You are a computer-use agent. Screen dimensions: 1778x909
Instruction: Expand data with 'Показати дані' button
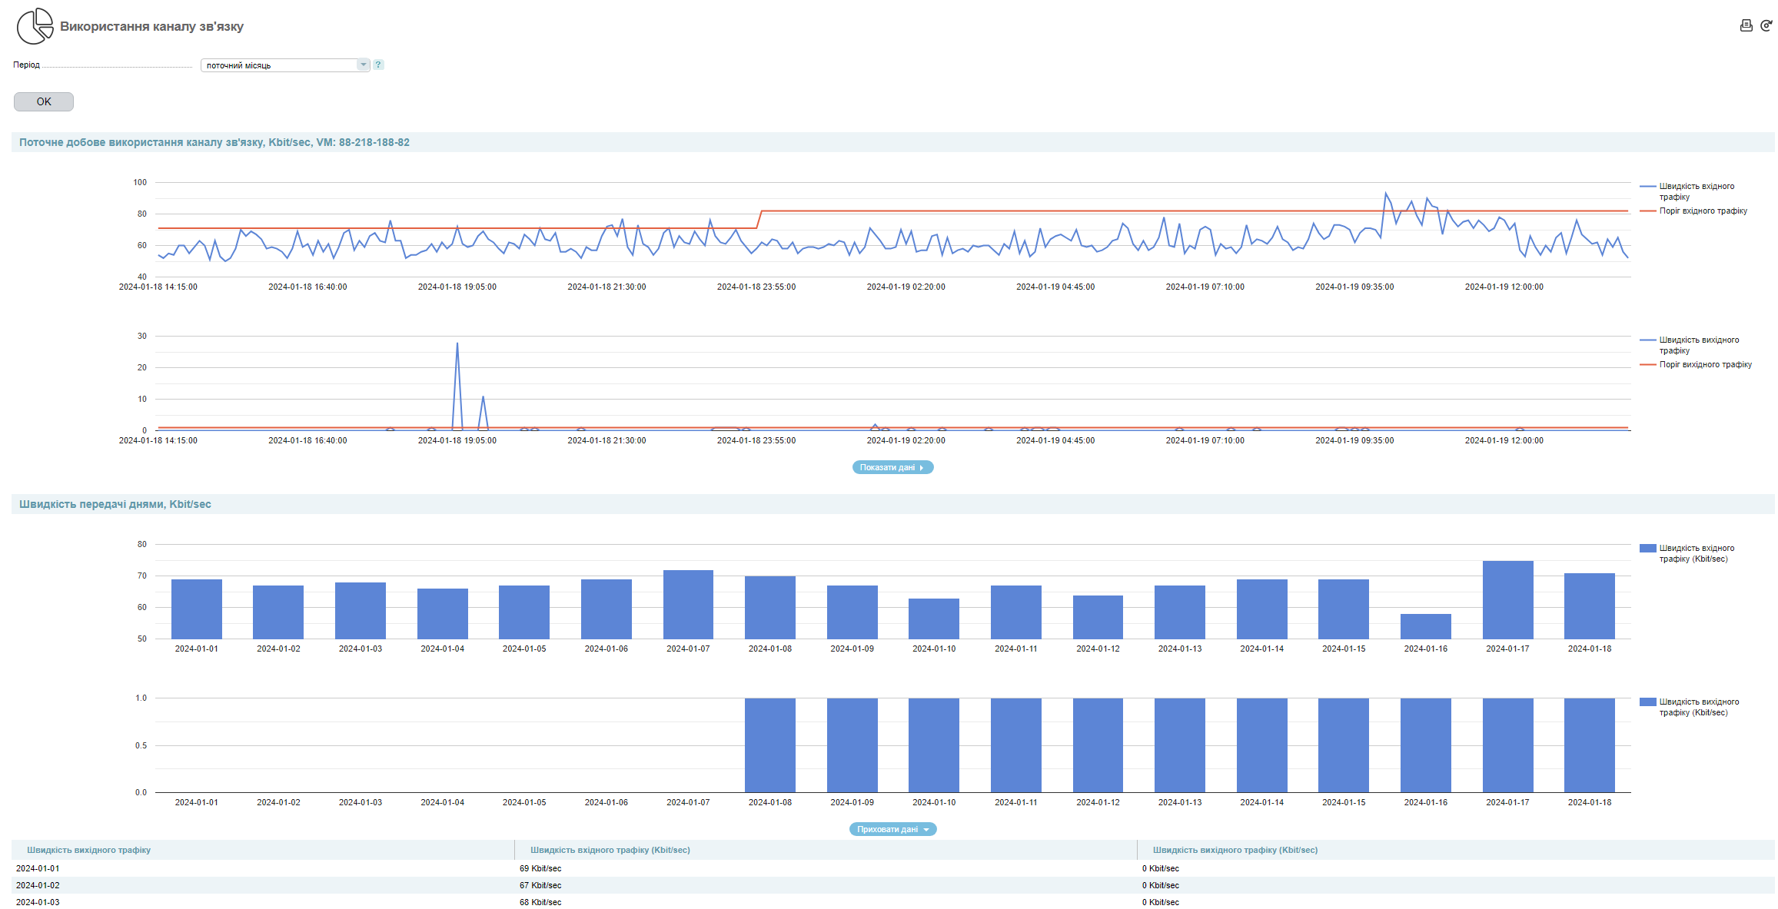(x=892, y=467)
